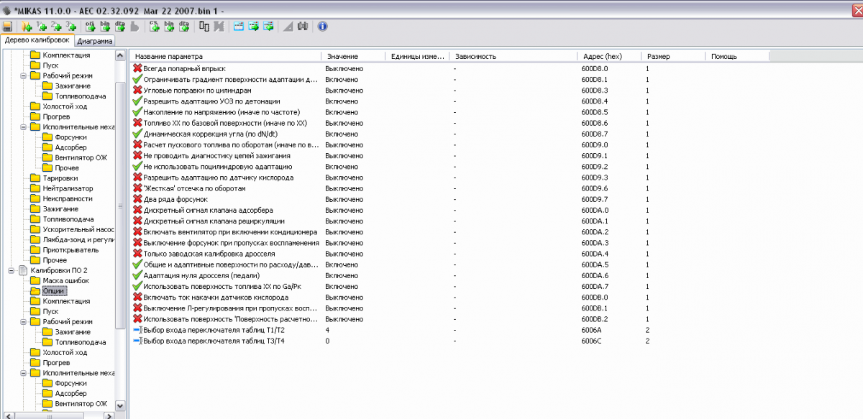This screenshot has height=419, width=863.
Task: Collapse 'Рабочий режим' node under 'Калибровки ПО 2'
Action: point(23,321)
